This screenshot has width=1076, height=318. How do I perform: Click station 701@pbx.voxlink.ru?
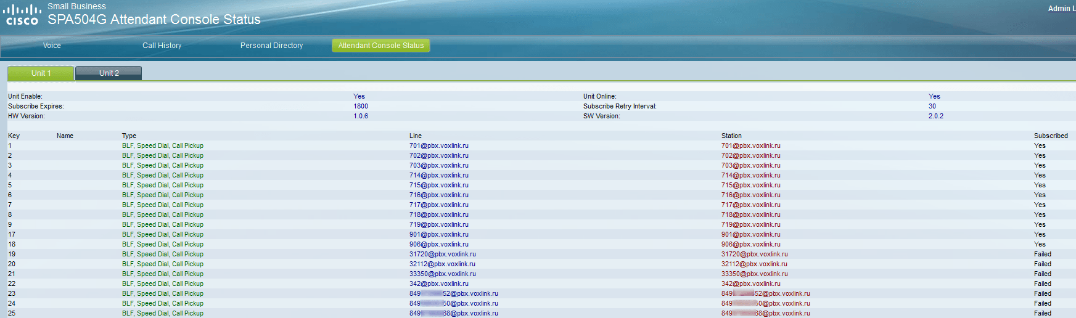coord(751,145)
